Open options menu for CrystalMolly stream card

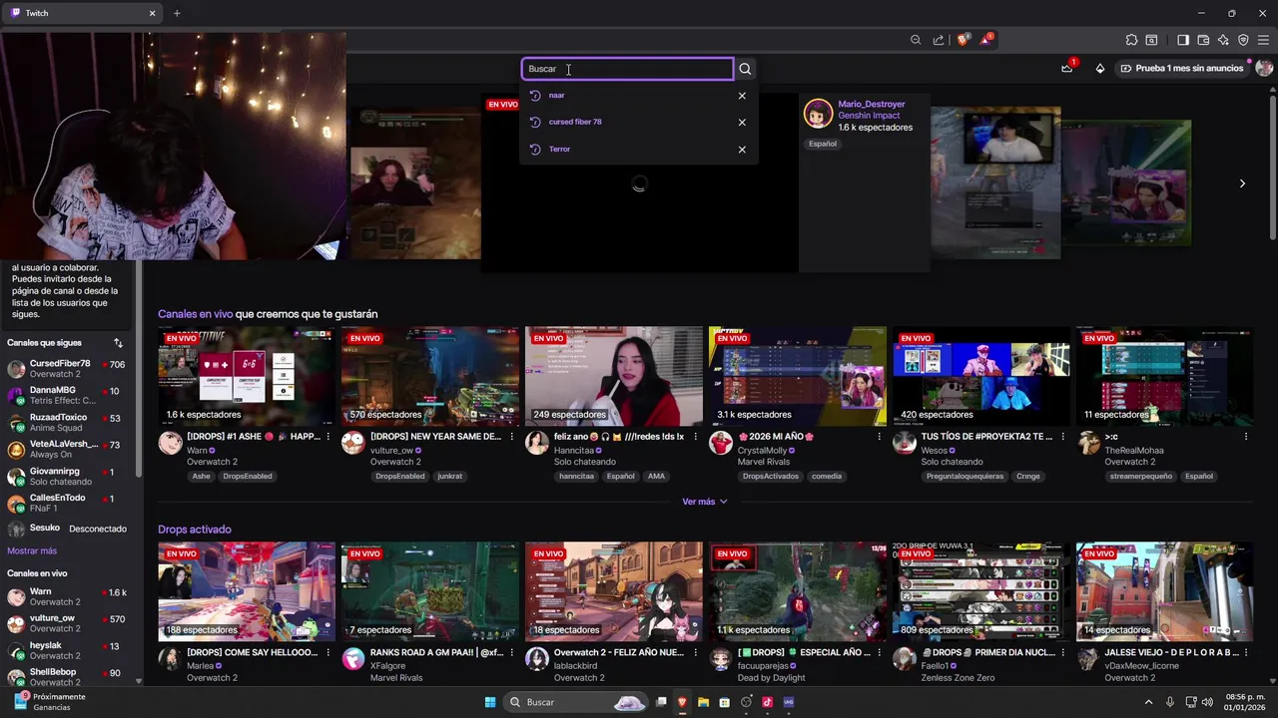880,437
